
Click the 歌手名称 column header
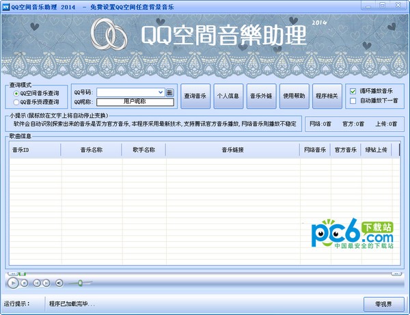(143, 150)
